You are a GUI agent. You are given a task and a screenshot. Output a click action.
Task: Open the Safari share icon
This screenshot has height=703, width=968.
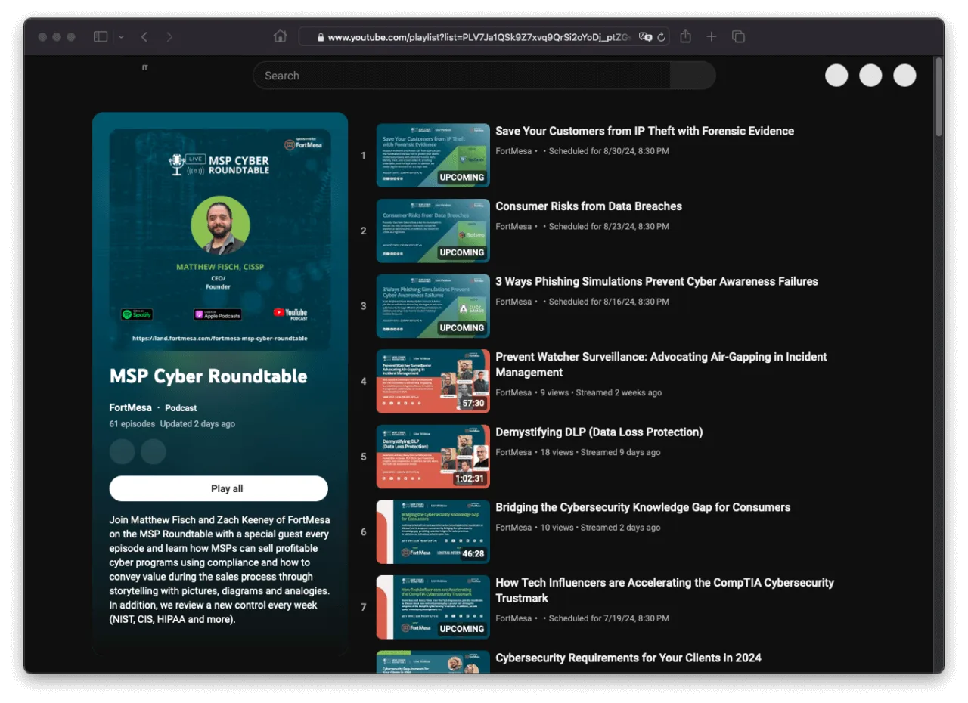click(685, 36)
